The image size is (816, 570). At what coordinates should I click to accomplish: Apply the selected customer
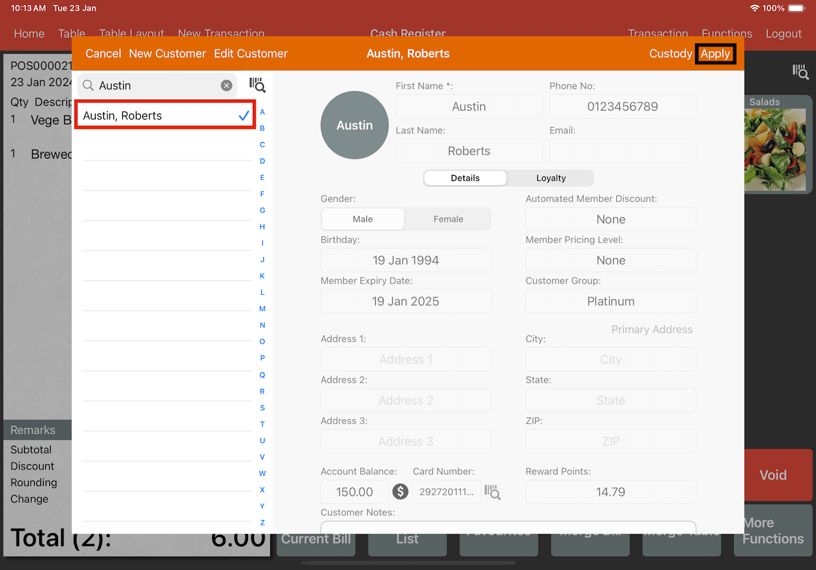(716, 53)
